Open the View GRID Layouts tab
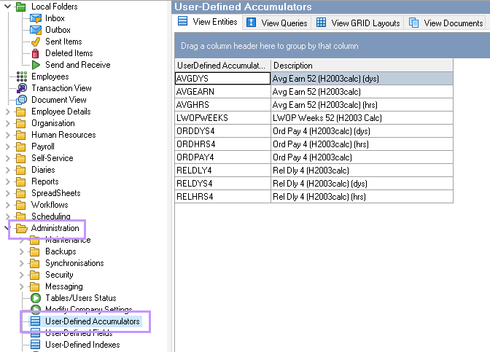This screenshot has height=352, width=490. coord(358,23)
